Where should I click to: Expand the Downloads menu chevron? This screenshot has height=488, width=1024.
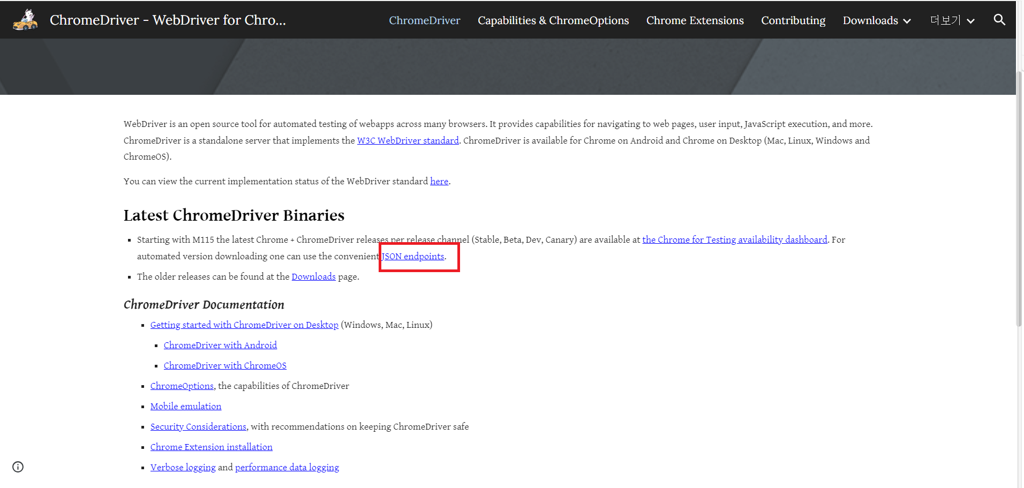click(x=907, y=21)
